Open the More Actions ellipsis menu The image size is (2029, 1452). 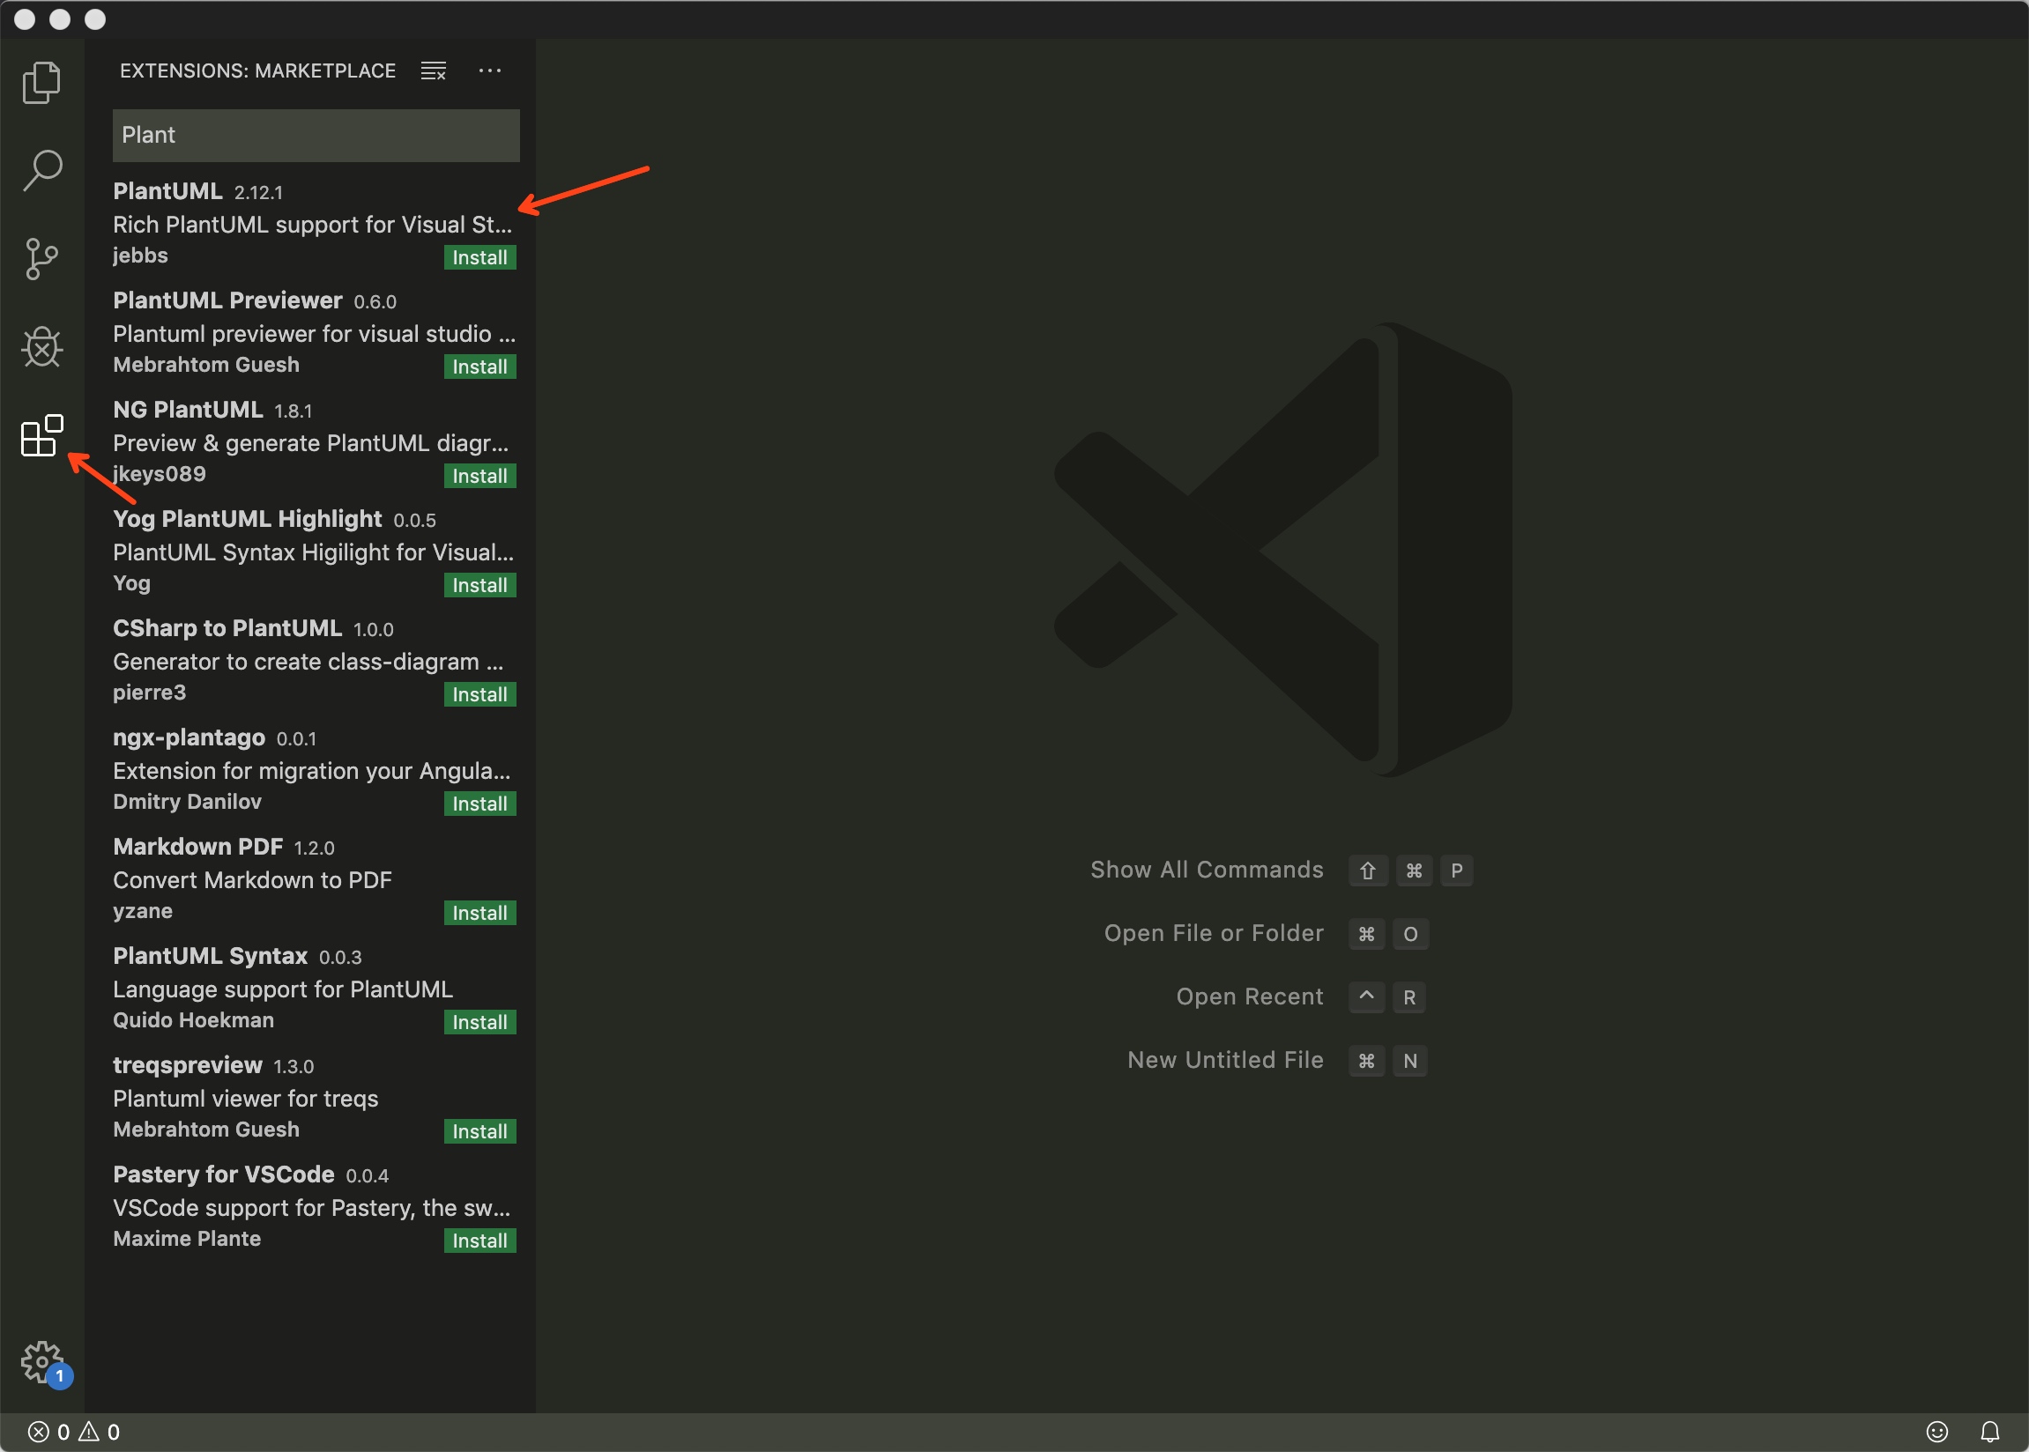pos(490,70)
